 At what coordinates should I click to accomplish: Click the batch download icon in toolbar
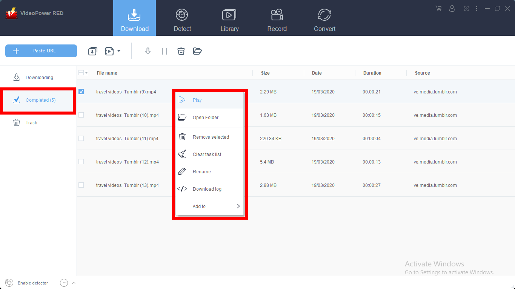point(92,51)
